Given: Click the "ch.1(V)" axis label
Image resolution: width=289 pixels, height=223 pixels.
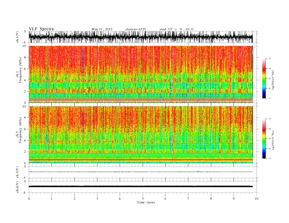Looking at the screenshot, I should [x=18, y=37].
